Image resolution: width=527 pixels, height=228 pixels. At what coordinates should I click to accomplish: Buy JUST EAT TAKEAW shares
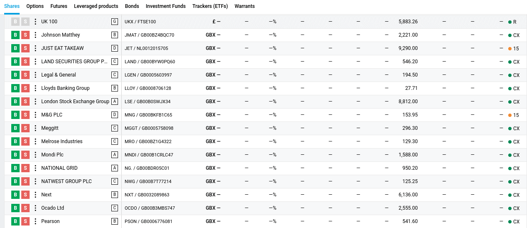click(x=15, y=48)
